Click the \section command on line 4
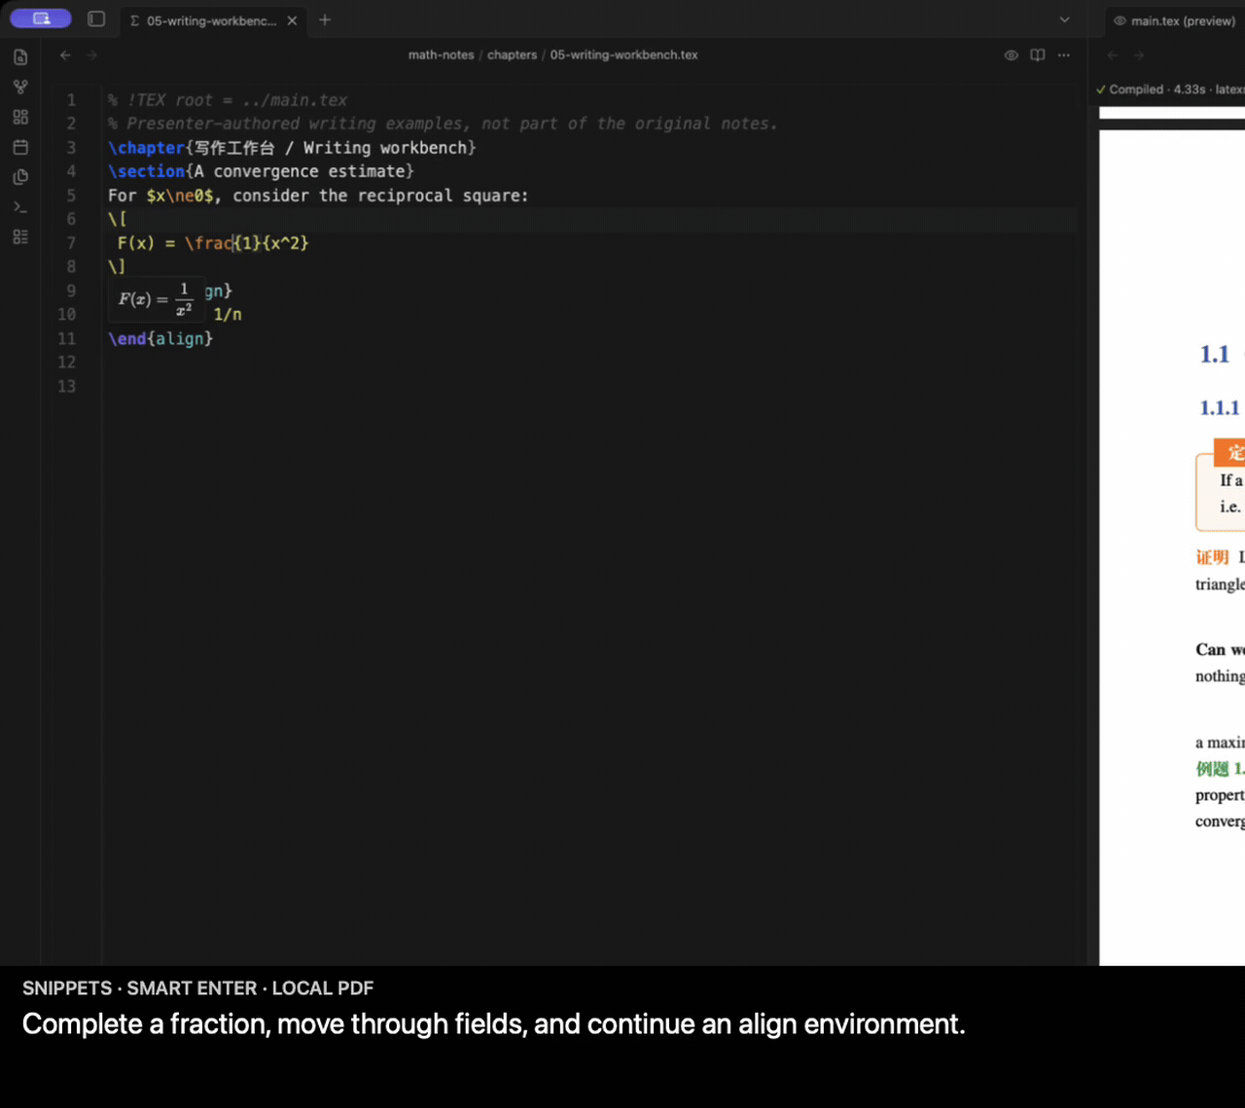Viewport: 1245px width, 1108px height. [x=146, y=171]
